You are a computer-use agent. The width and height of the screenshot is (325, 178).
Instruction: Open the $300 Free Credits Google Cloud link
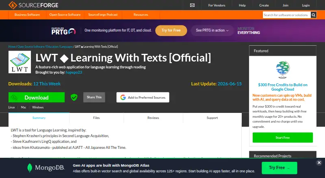click(x=283, y=87)
